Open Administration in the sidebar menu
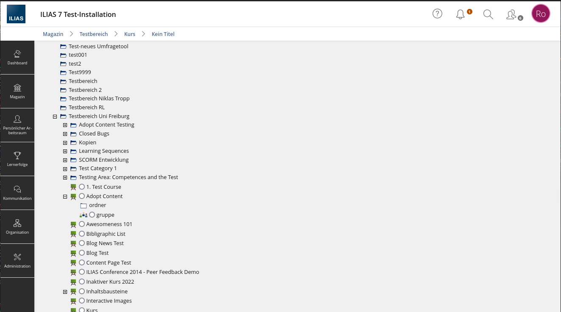 pyautogui.click(x=17, y=261)
